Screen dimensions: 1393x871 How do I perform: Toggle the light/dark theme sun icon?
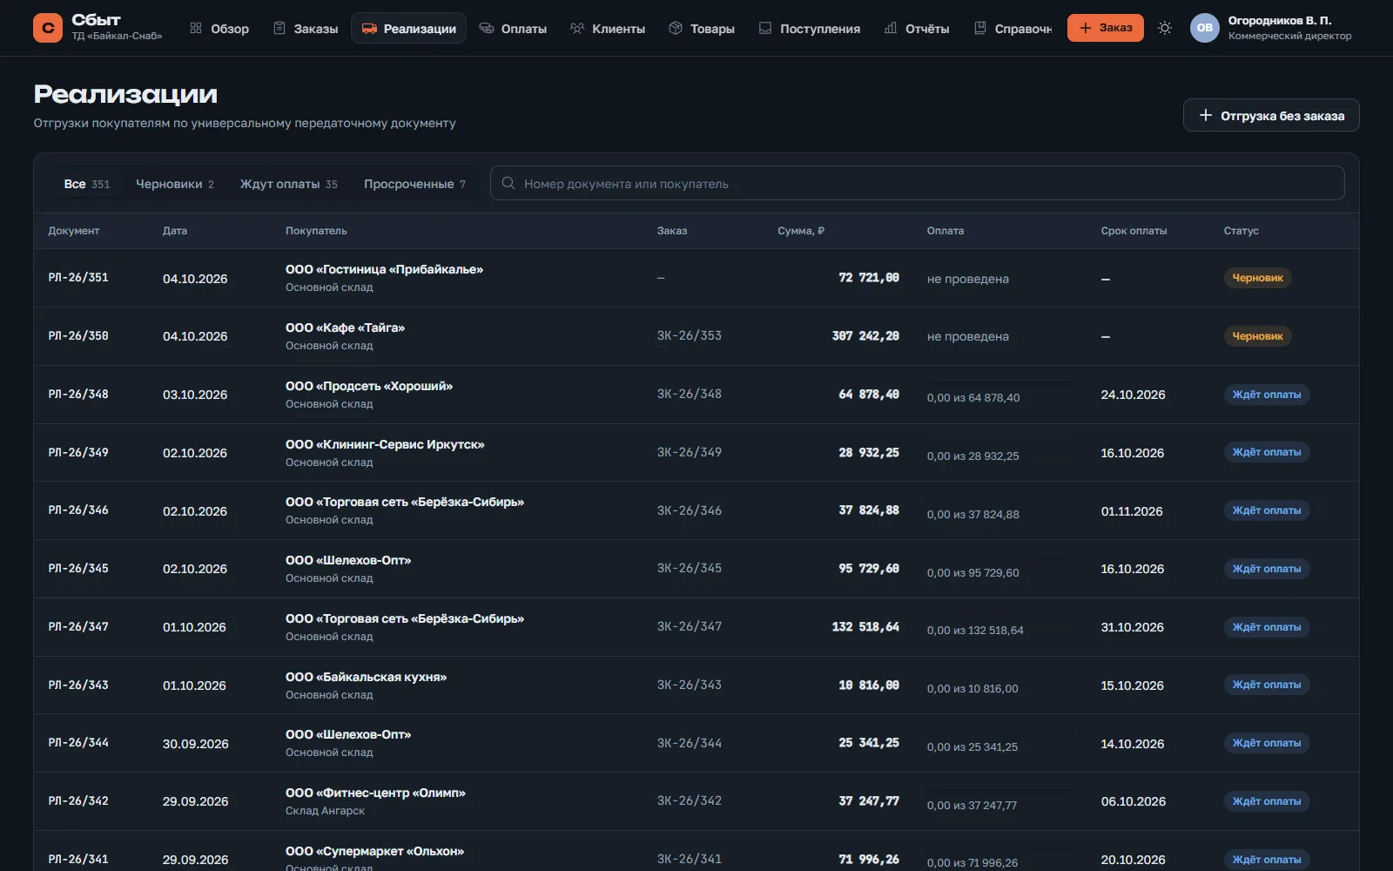pyautogui.click(x=1165, y=28)
